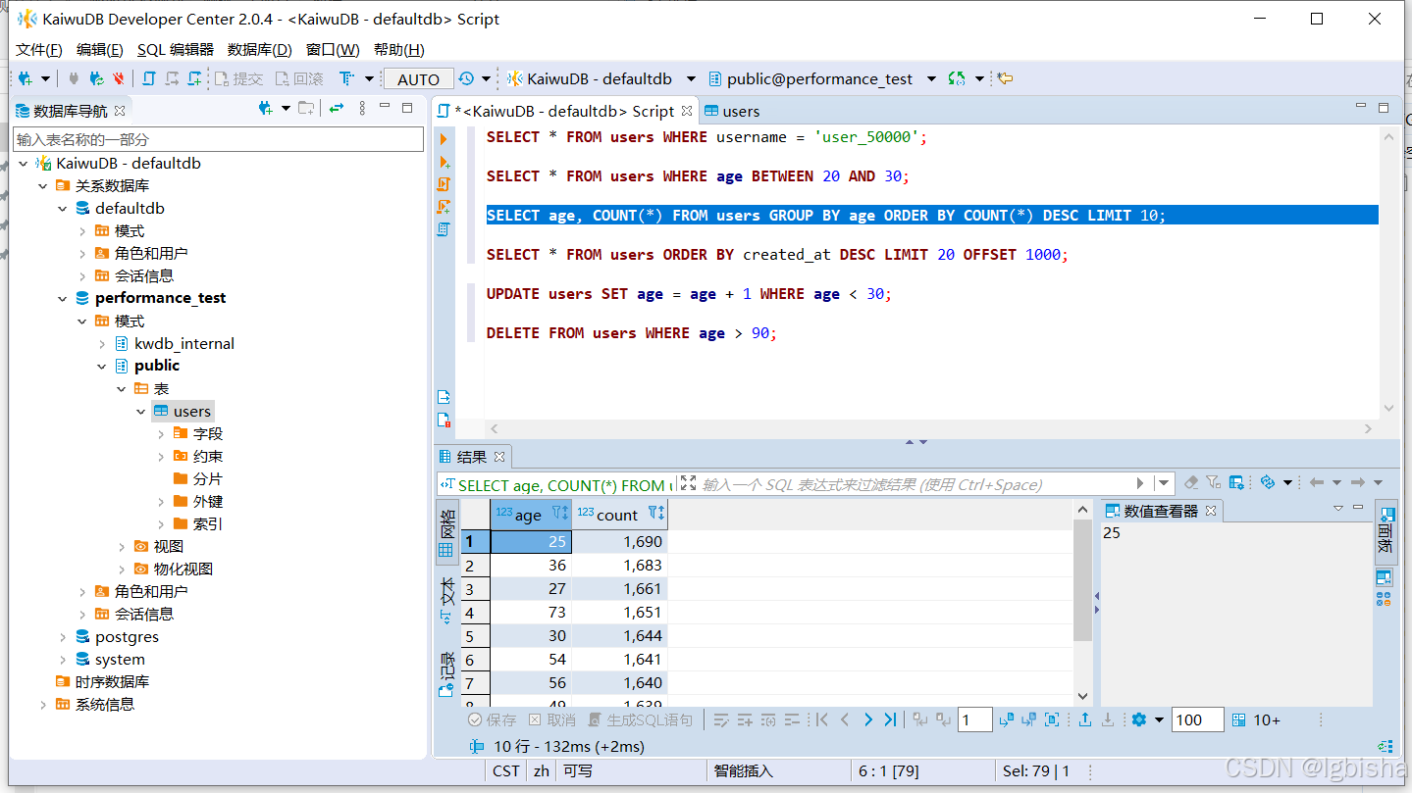Viewport: 1412px width, 793px height.
Task: Execute SQL statement with the orange arrow icon
Action: pyautogui.click(x=444, y=139)
